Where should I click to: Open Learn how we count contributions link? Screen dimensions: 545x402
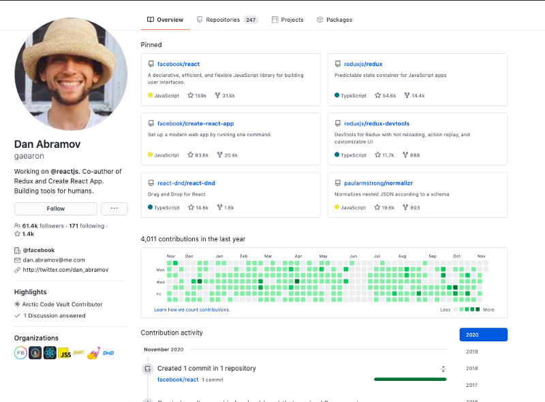192,309
